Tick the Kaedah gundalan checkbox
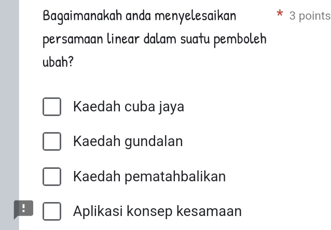This screenshot has width=331, height=230. point(51,141)
